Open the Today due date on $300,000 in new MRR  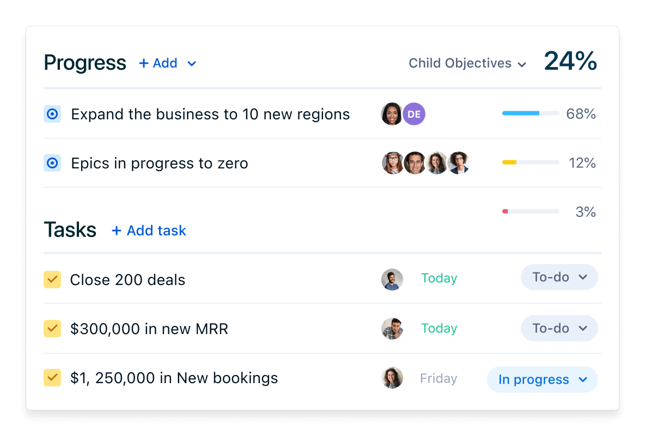pyautogui.click(x=439, y=328)
